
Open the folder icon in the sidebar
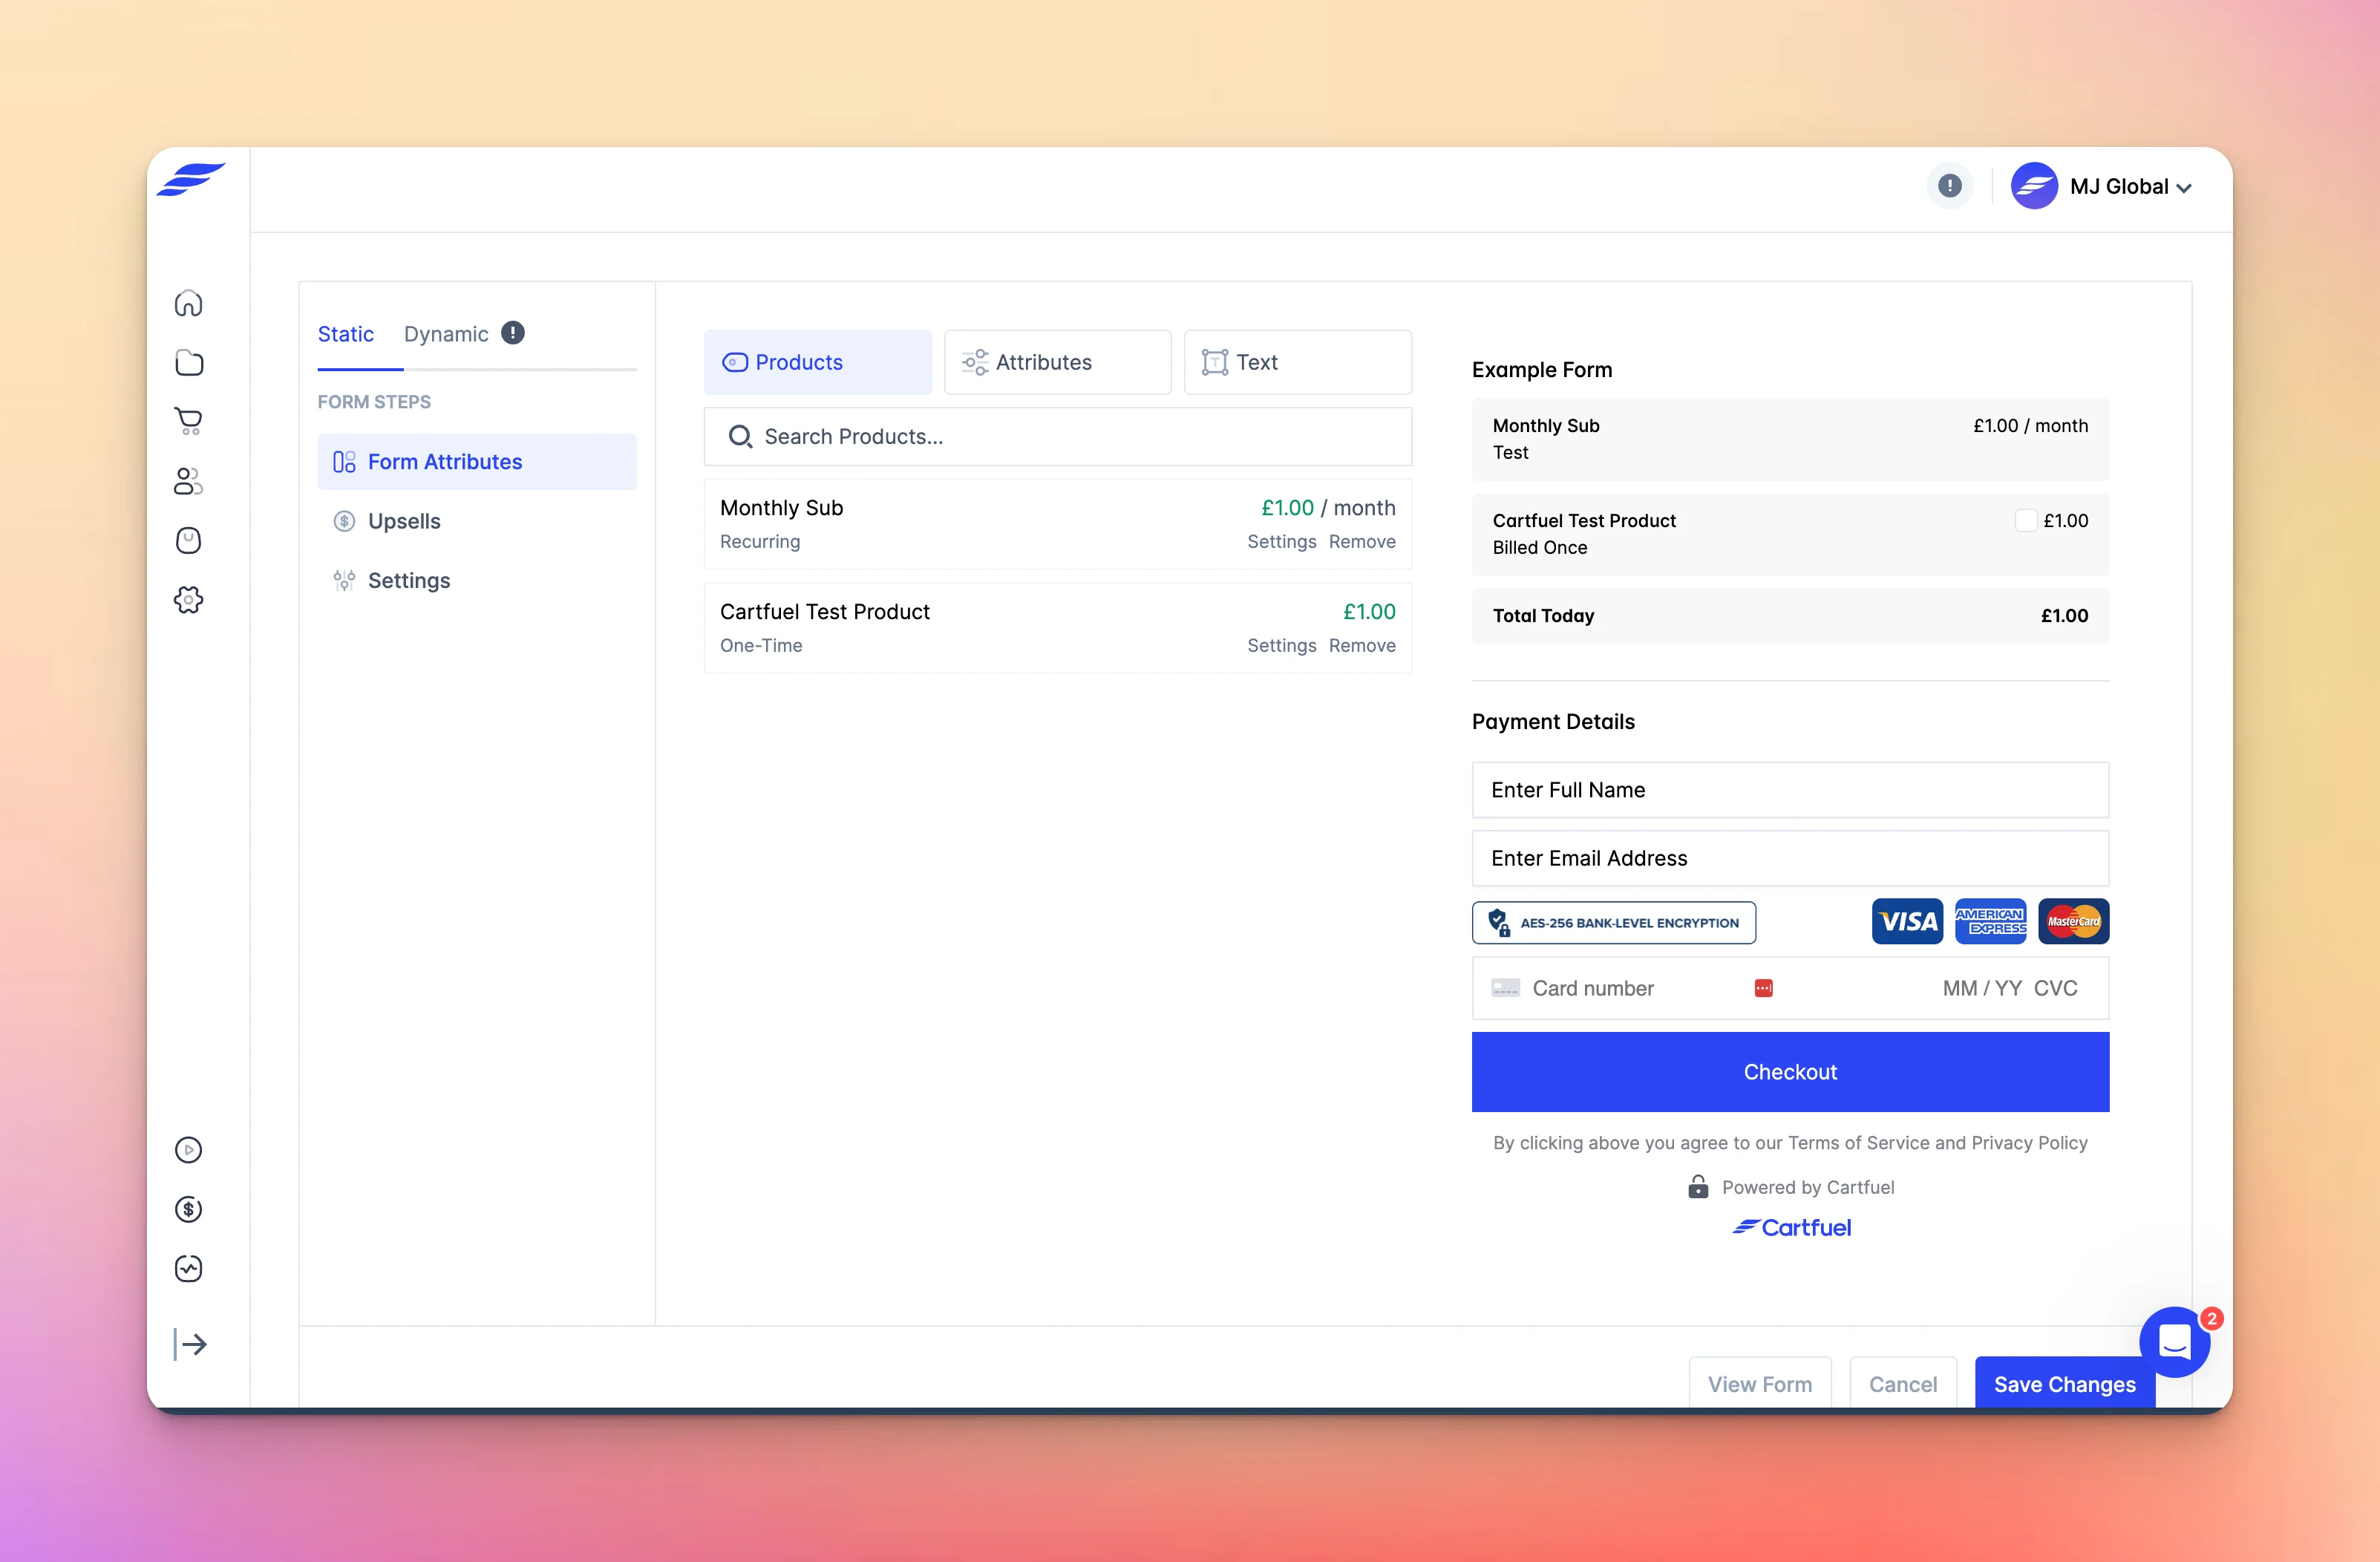[x=189, y=363]
